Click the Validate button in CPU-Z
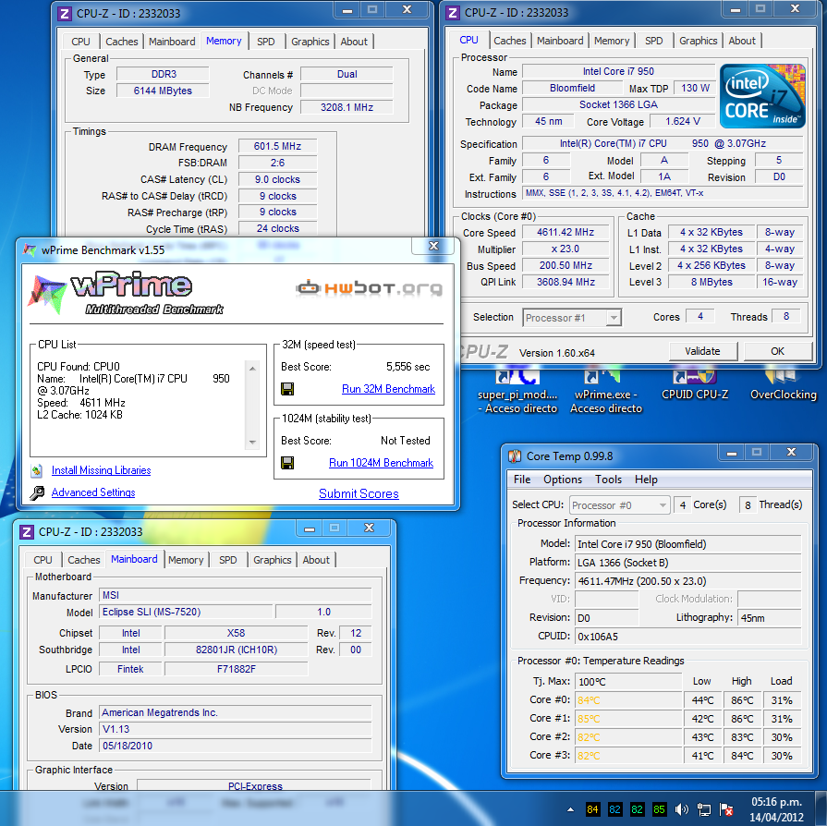The height and width of the screenshot is (826, 827). click(x=702, y=351)
